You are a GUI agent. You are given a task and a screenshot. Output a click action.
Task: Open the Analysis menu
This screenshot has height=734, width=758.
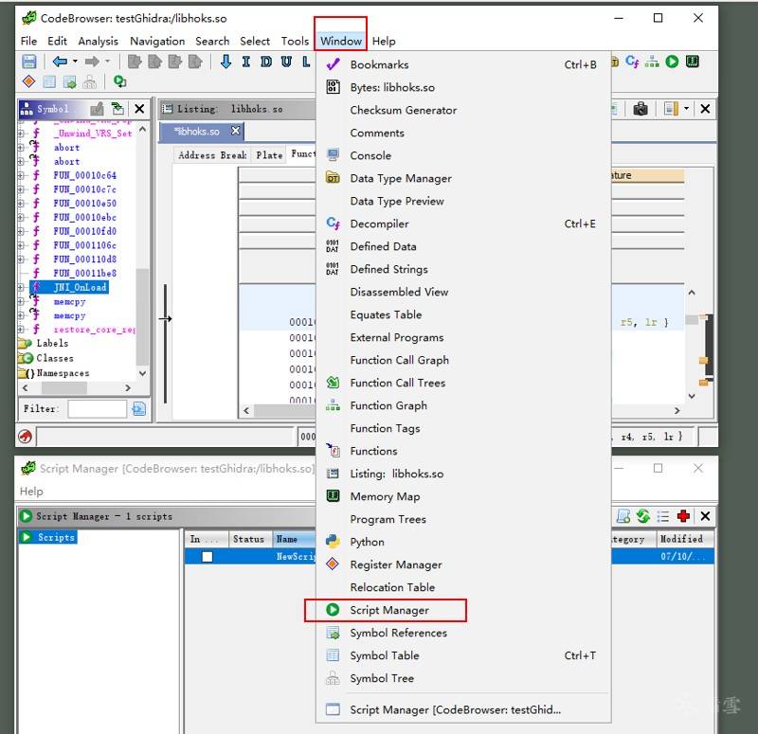tap(99, 41)
